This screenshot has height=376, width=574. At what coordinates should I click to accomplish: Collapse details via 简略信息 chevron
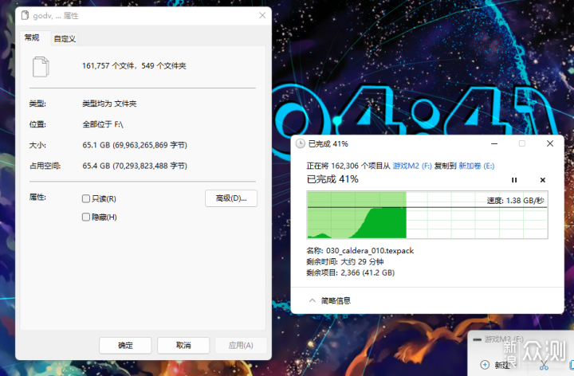coord(312,300)
